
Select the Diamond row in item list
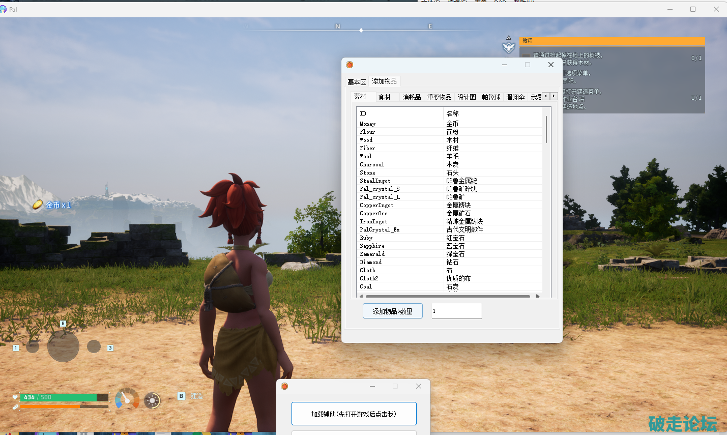(370, 262)
